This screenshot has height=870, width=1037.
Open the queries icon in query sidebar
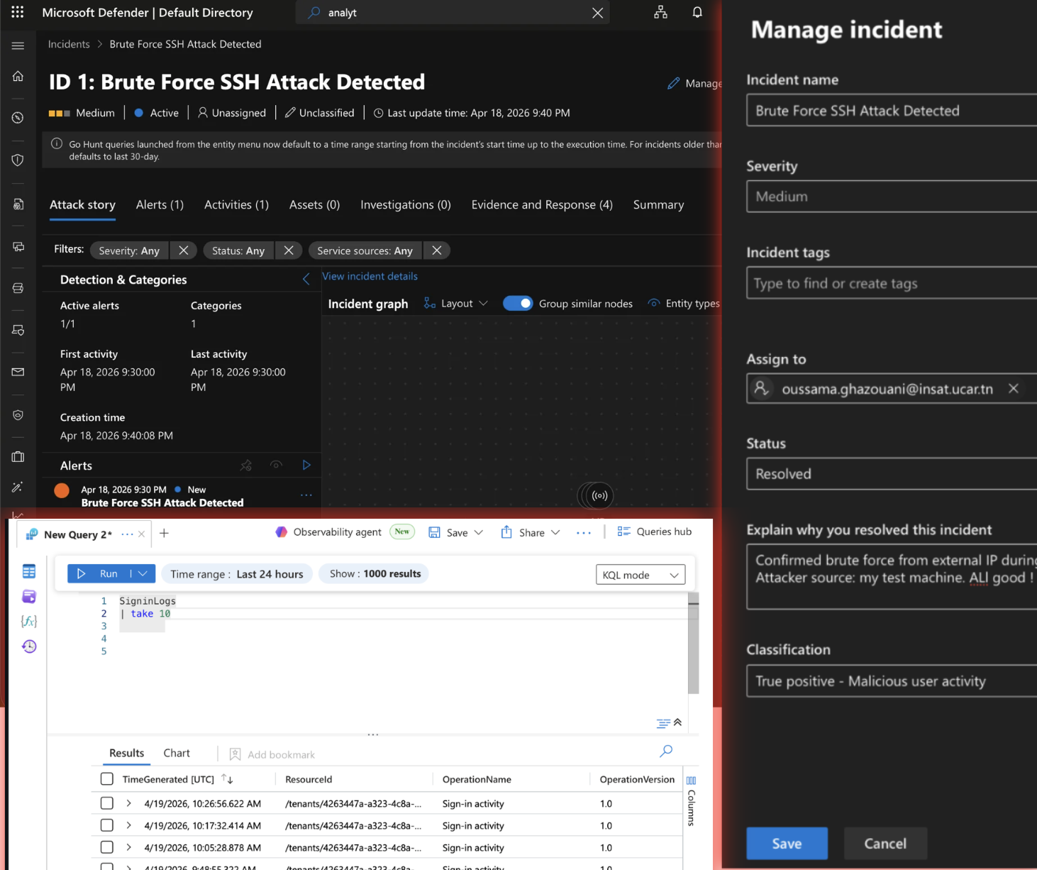pyautogui.click(x=29, y=596)
